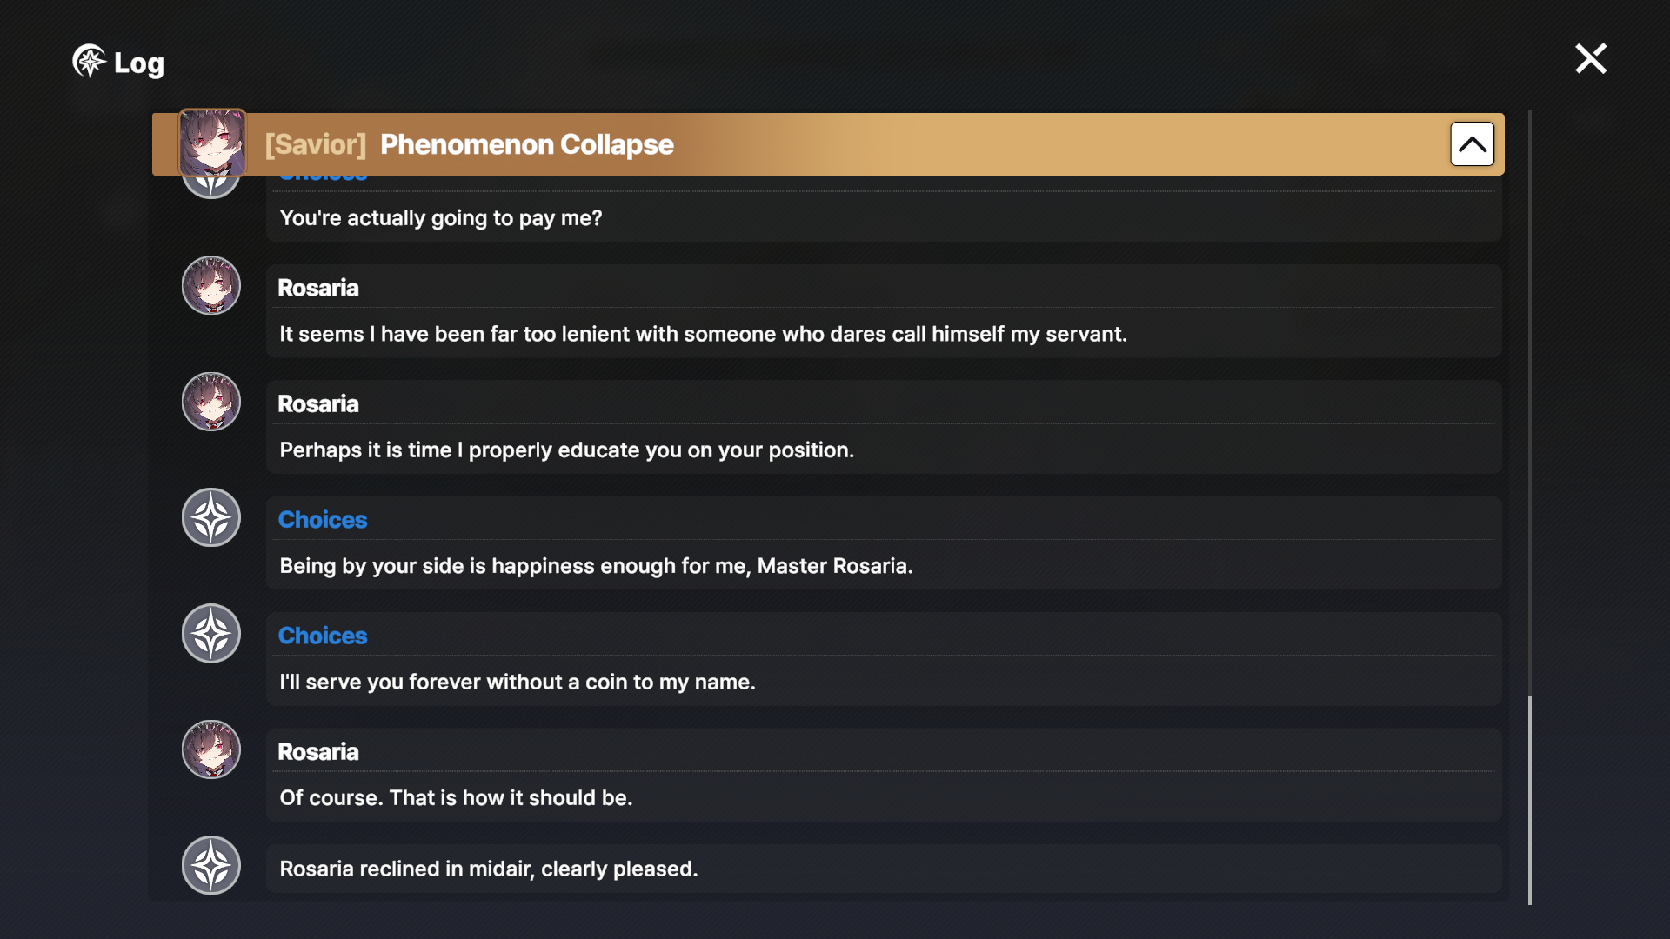The image size is (1670, 939).
Task: Click star icon beside "Rosaria reclined in midair" narration
Action: pos(211,866)
